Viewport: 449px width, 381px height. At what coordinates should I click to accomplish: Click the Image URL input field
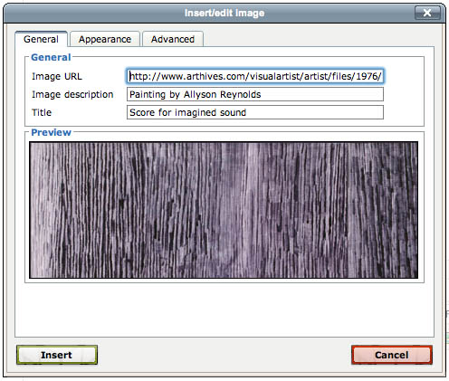pos(255,76)
